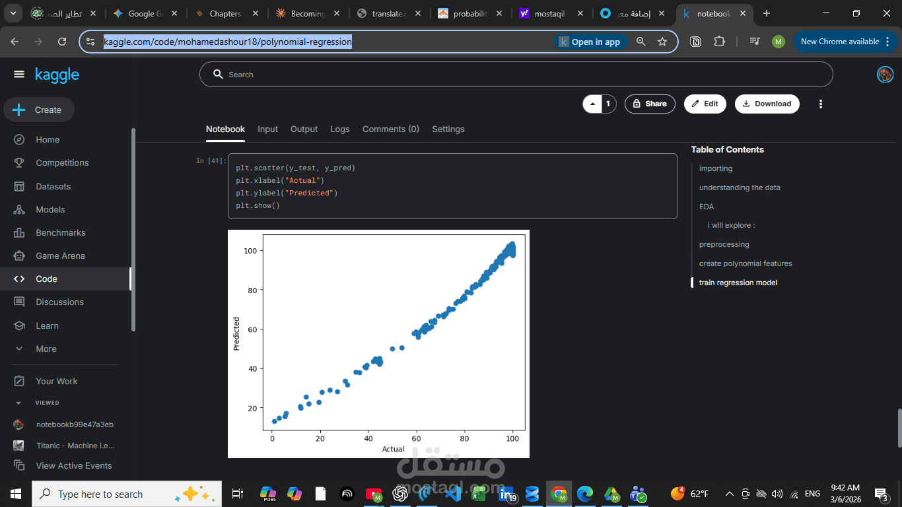This screenshot has width=902, height=507.
Task: Click taskbar 'Type here to search' box
Action: (x=125, y=494)
